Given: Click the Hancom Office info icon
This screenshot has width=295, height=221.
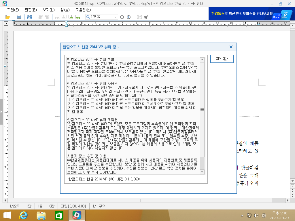Looking at the screenshot, I should [x=139, y=17].
